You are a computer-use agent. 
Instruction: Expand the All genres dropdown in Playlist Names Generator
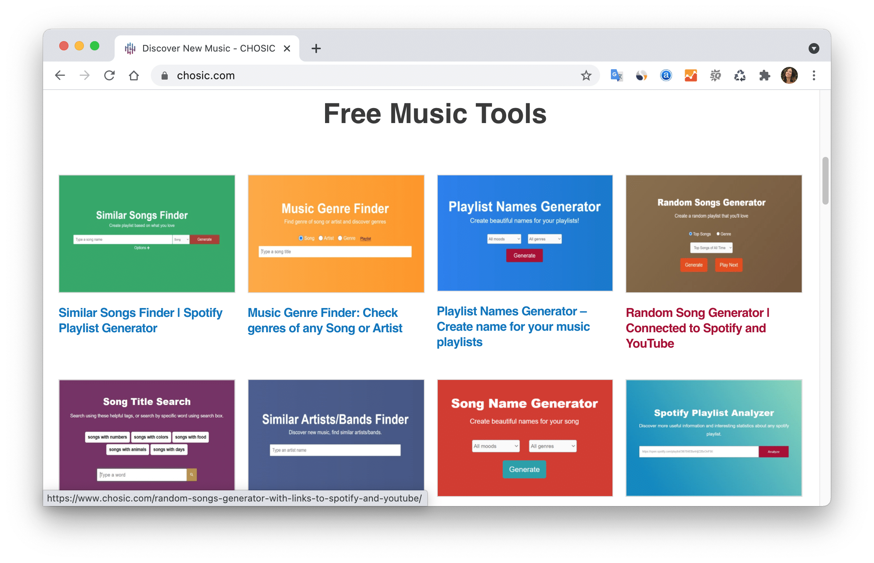[x=544, y=239]
